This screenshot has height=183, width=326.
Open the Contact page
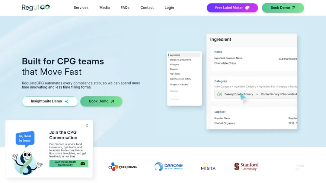click(x=147, y=8)
